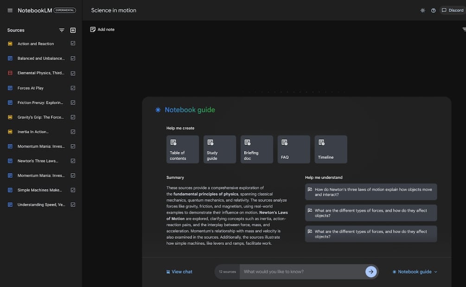Uncheck the Action and Reaction source checkbox
This screenshot has height=287, width=466.
pyautogui.click(x=73, y=44)
